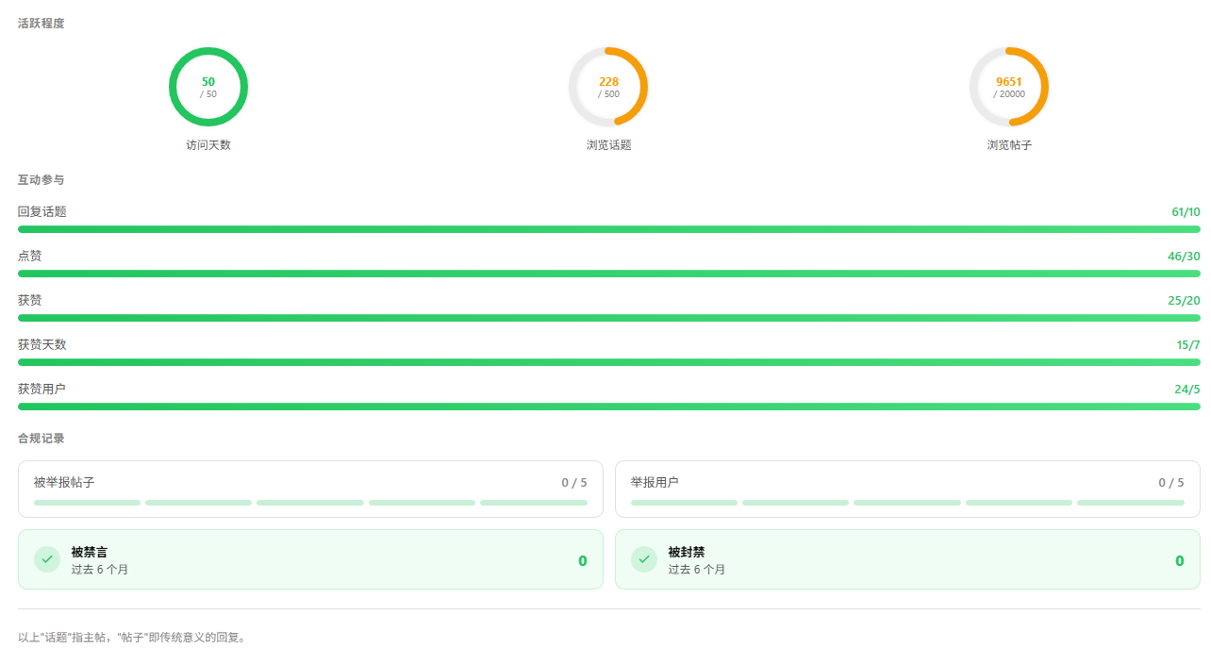Screen dimensions: 1211x648
Task: Click the first segment of 被举报帖子 bar
Action: (x=87, y=503)
